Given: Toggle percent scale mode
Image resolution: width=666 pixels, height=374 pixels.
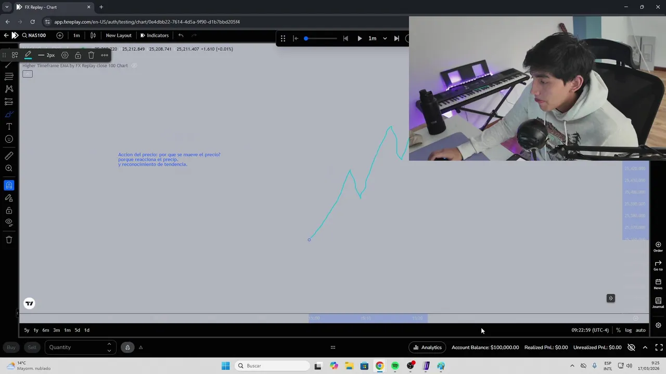Looking at the screenshot, I should click(618, 330).
